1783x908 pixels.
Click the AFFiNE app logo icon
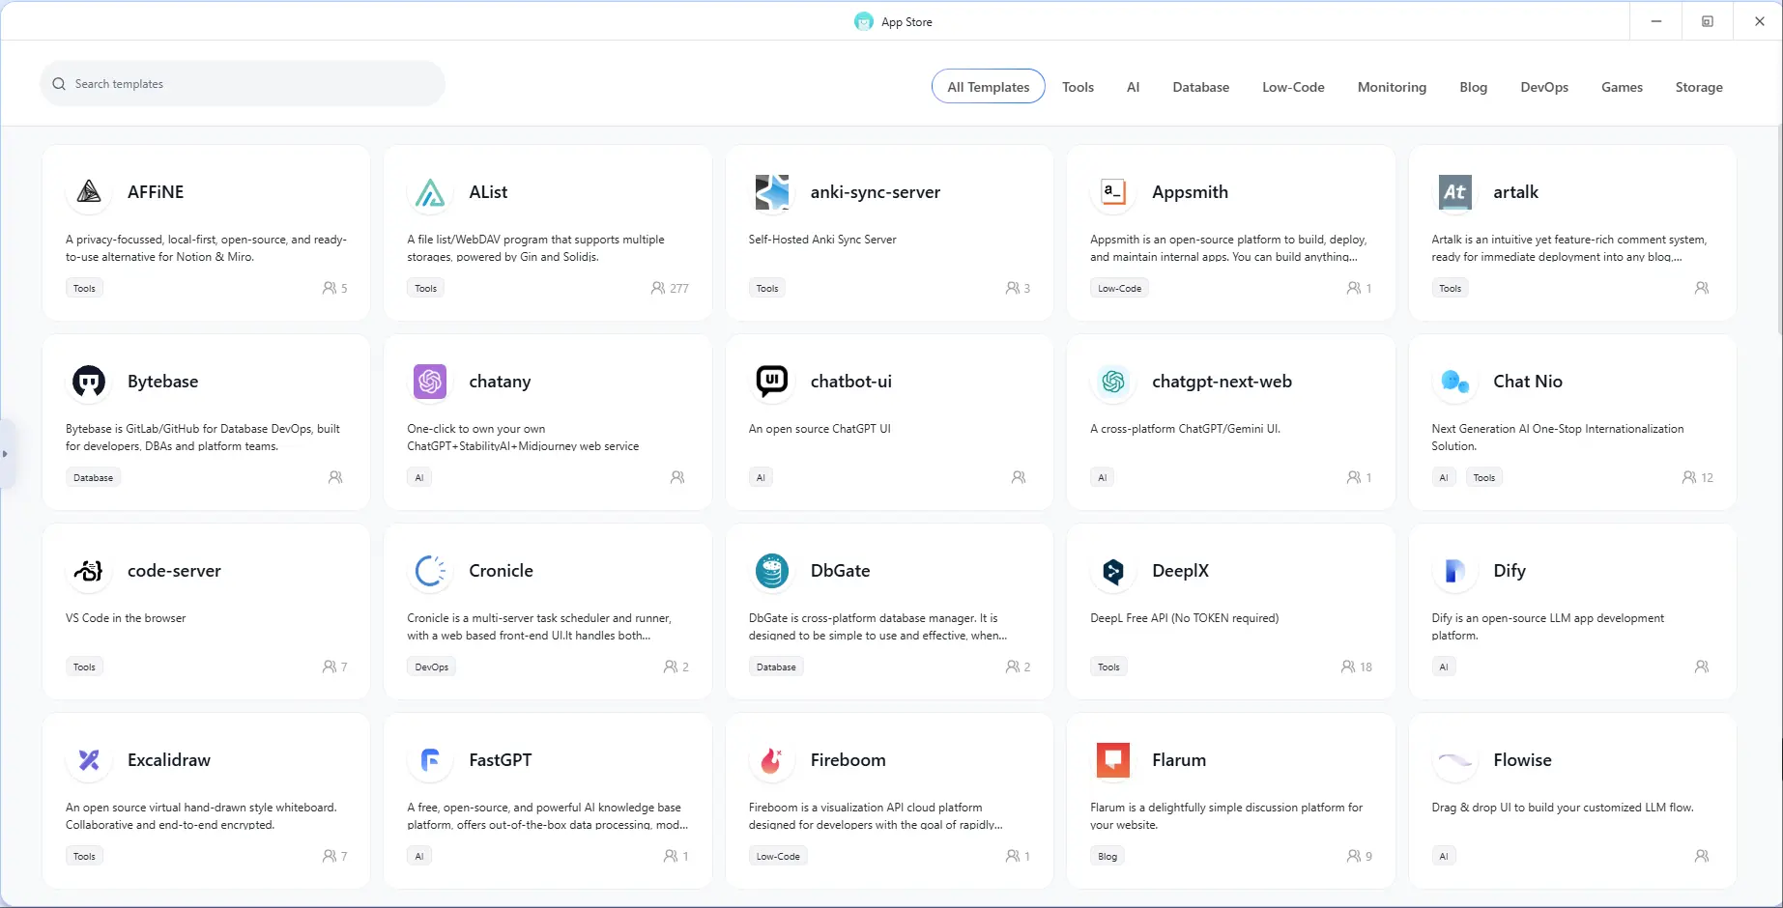click(89, 192)
